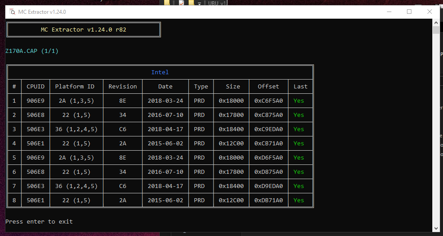
Task: Maximize the MC Extractor window
Action: (x=409, y=12)
